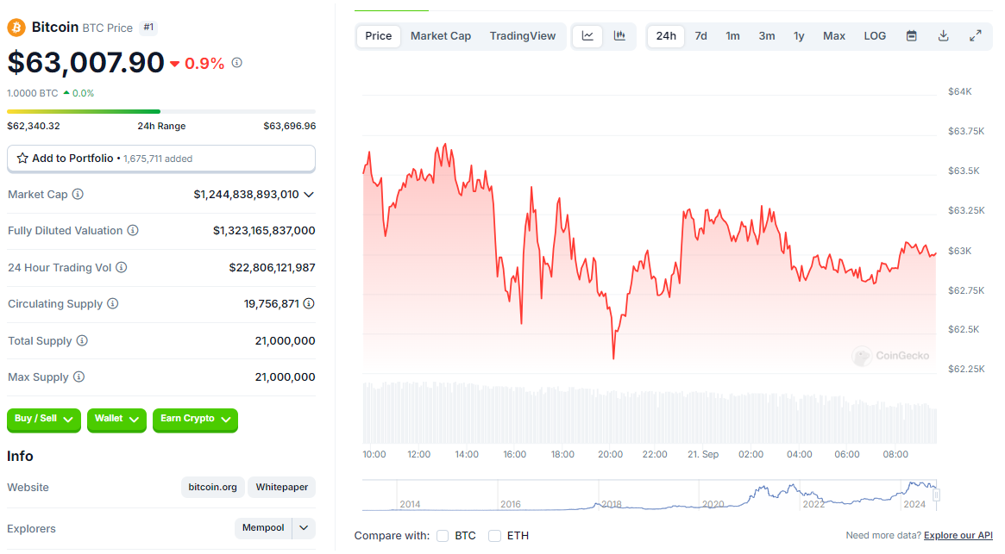The width and height of the screenshot is (1005, 554).
Task: Expand chart to fullscreen
Action: pos(976,36)
